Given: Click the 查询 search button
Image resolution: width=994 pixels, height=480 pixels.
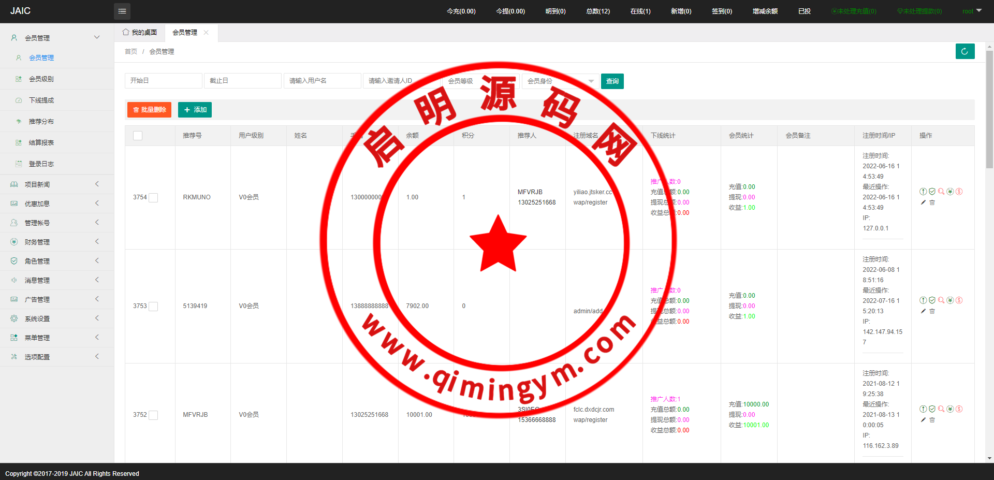Looking at the screenshot, I should click(x=612, y=81).
